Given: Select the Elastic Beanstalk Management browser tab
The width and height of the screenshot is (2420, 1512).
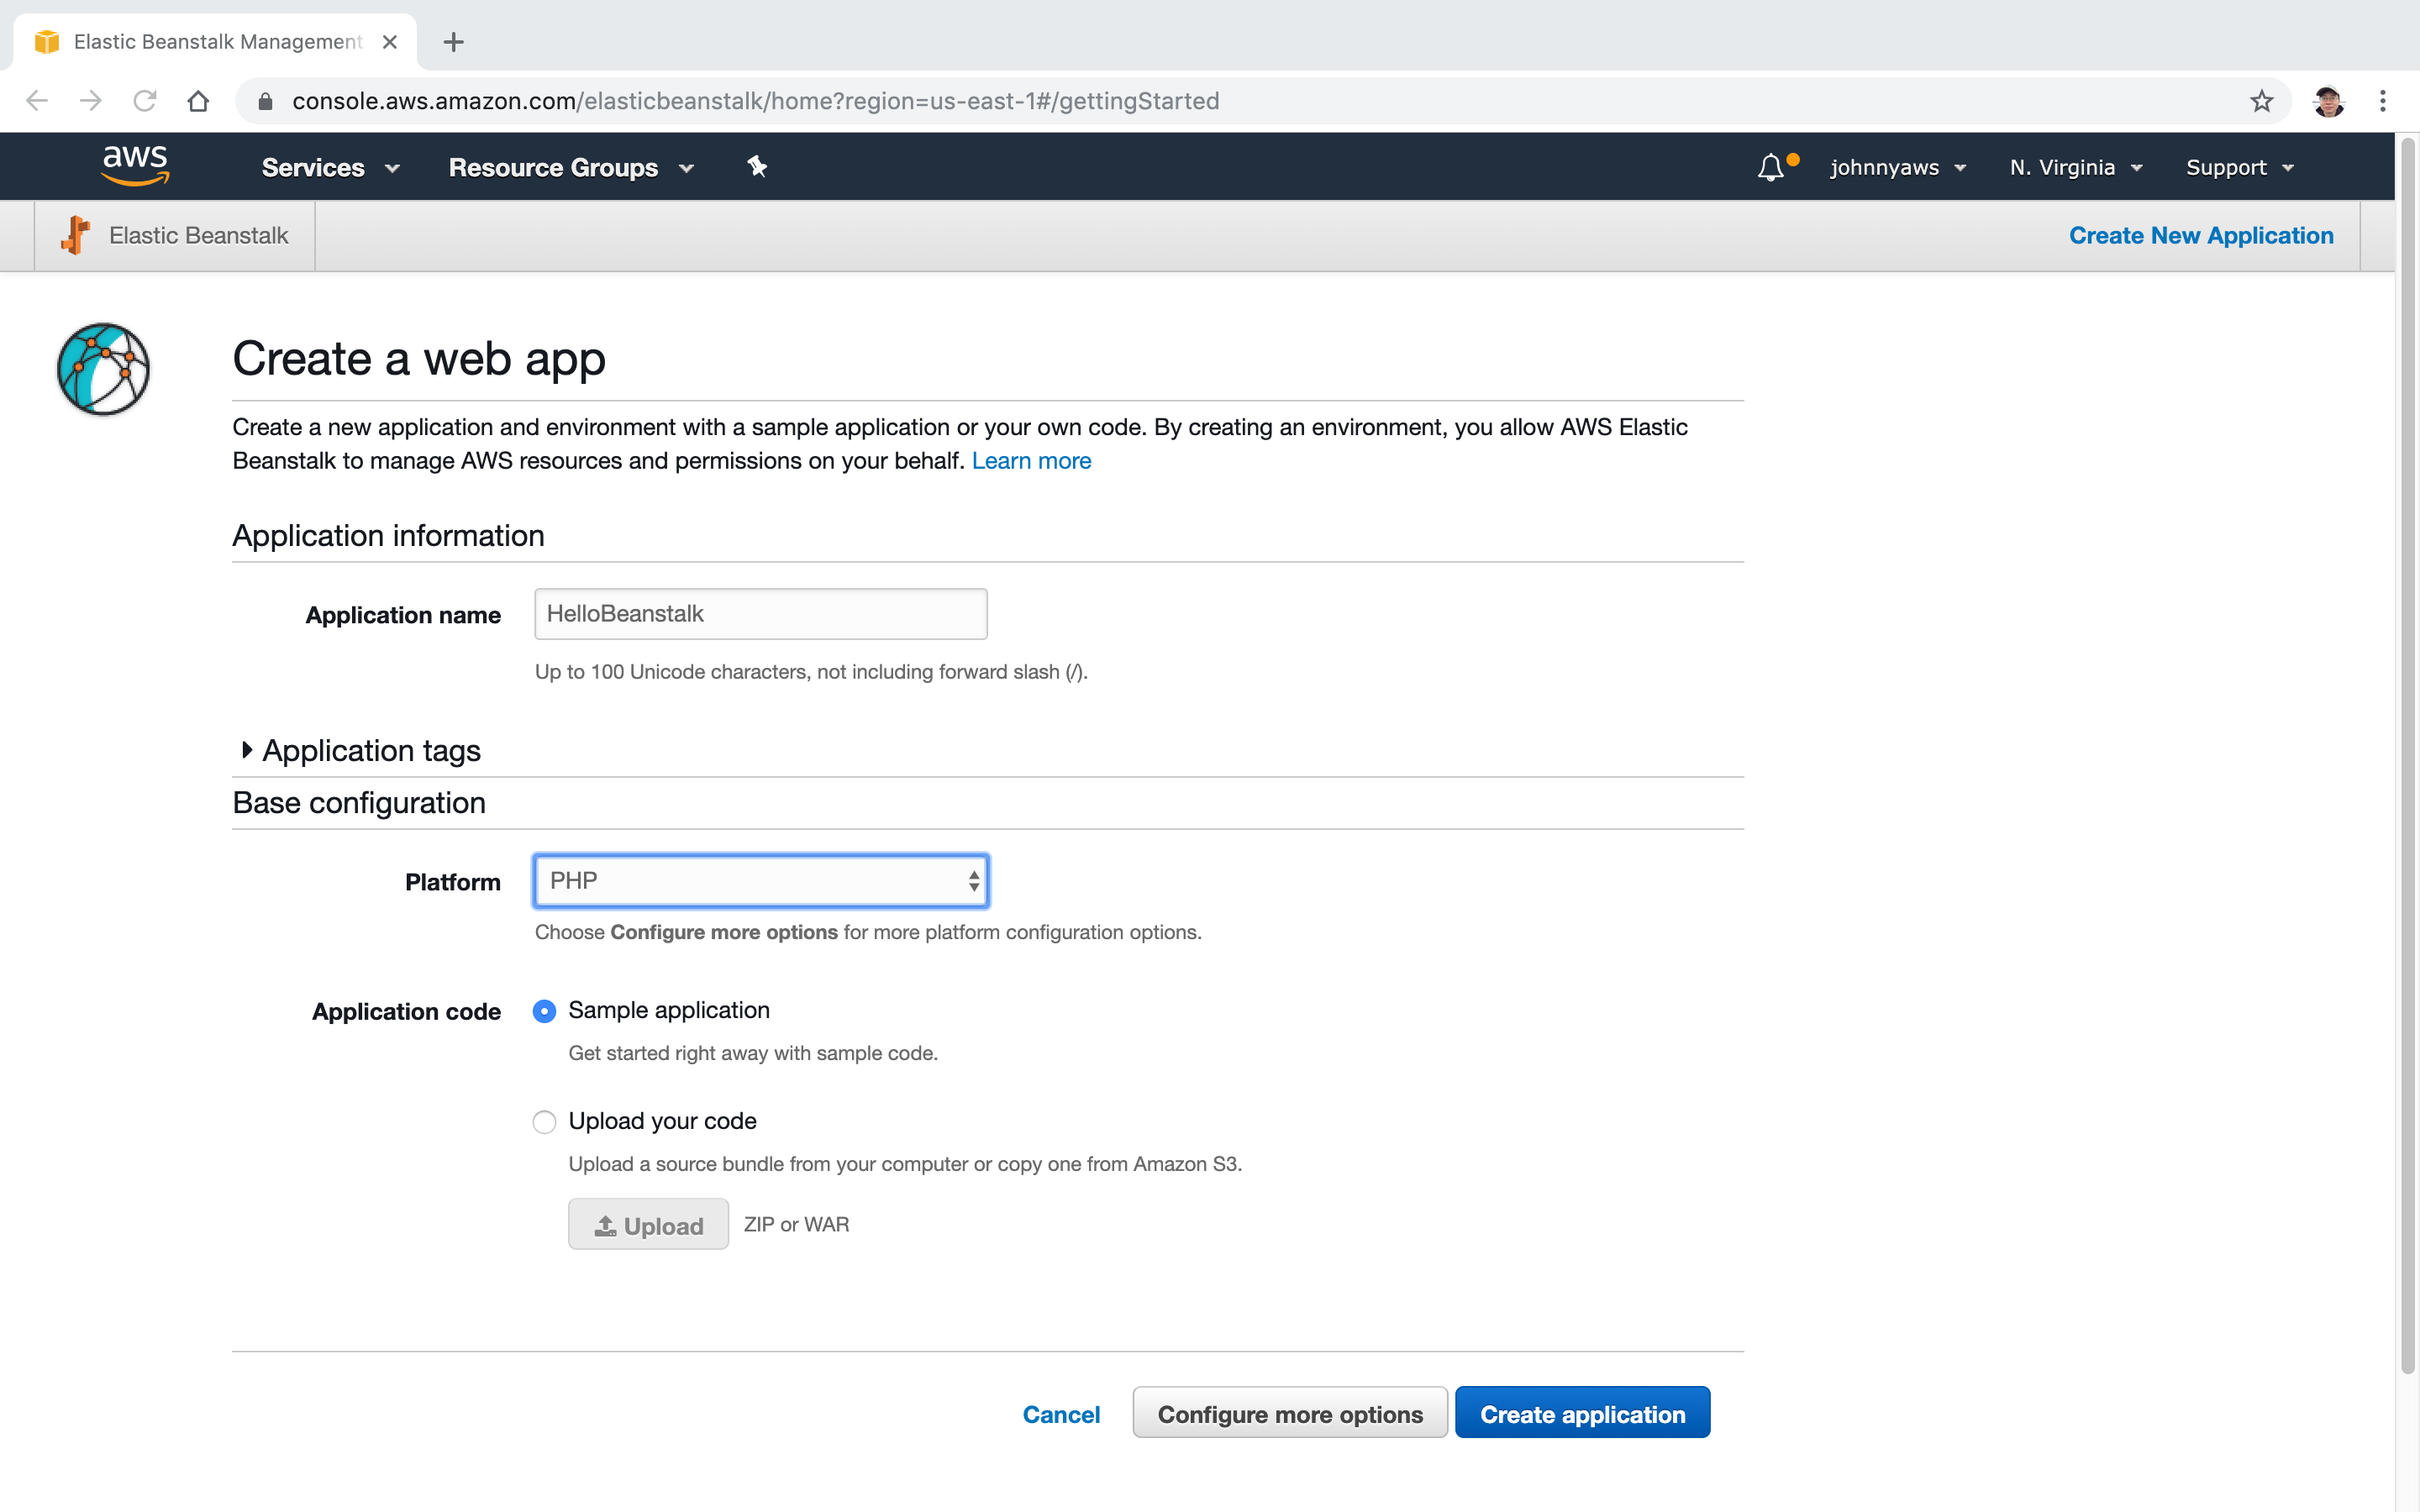Looking at the screenshot, I should tap(216, 42).
